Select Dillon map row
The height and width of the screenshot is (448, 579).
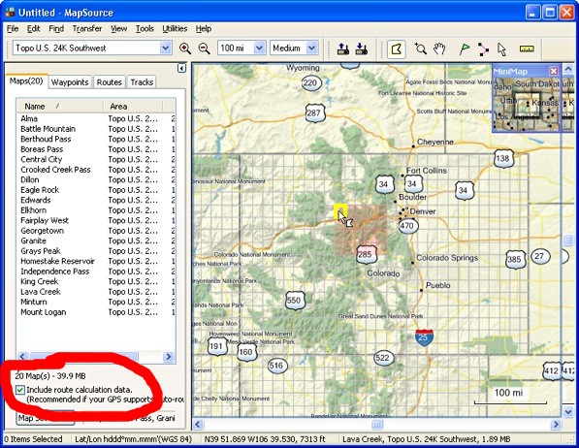pyautogui.click(x=96, y=179)
